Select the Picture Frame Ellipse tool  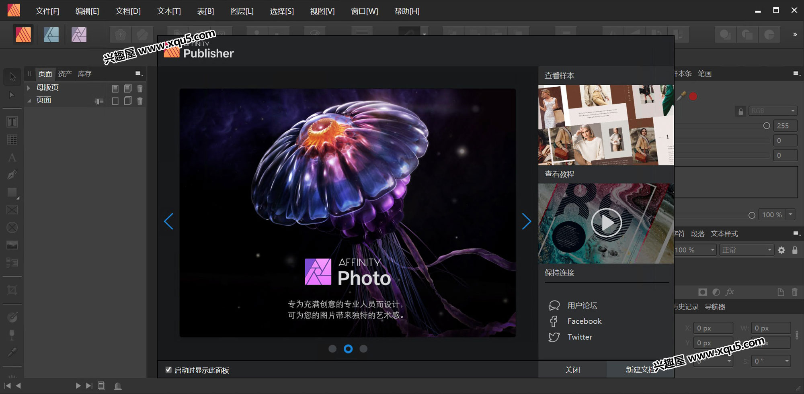[12, 227]
